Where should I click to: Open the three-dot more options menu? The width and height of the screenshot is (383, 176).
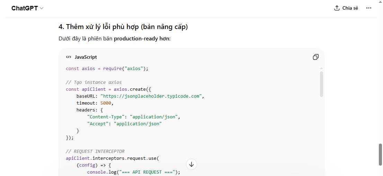coord(369,8)
